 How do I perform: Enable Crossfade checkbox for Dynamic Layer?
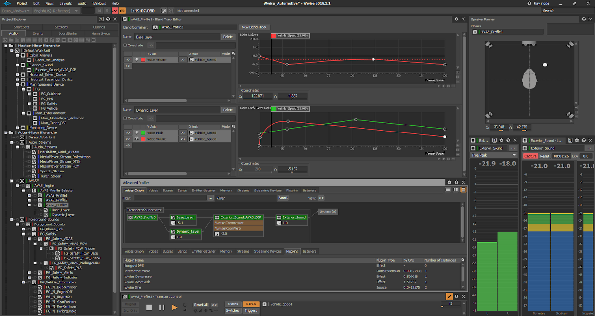[x=125, y=118]
